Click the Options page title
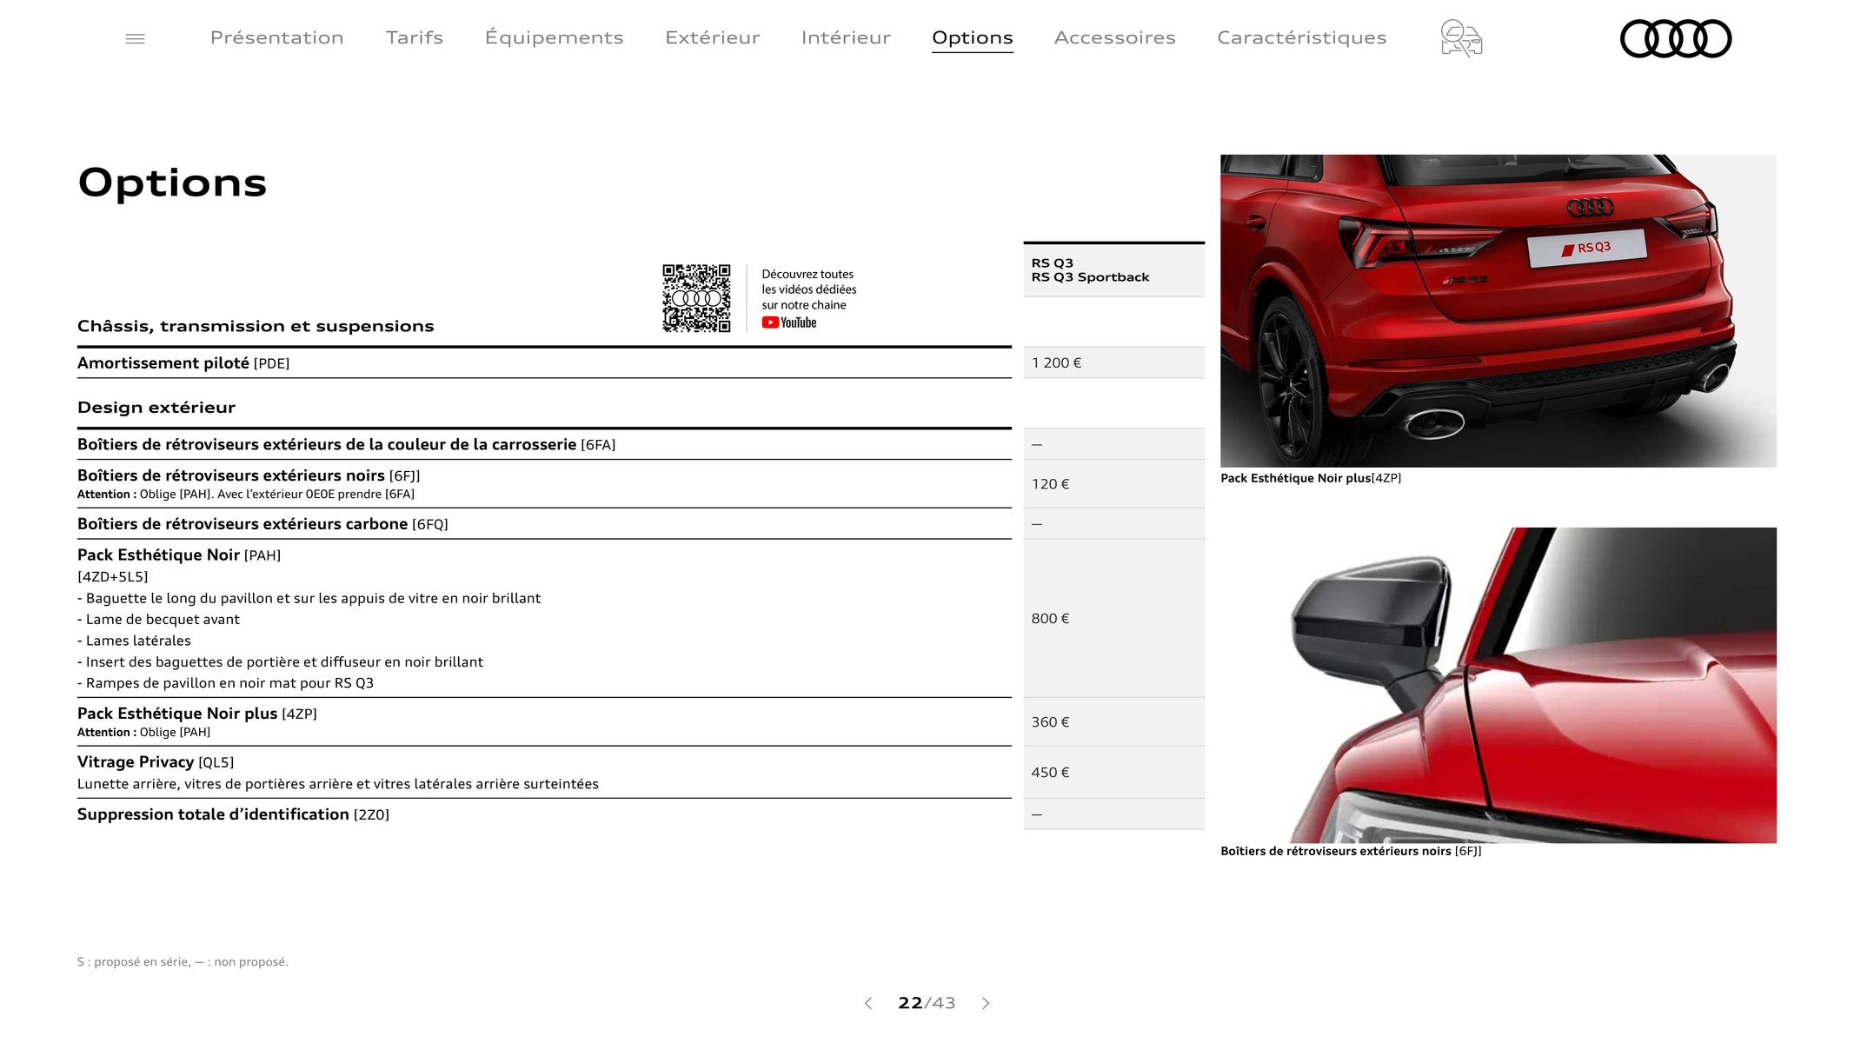 point(172,183)
